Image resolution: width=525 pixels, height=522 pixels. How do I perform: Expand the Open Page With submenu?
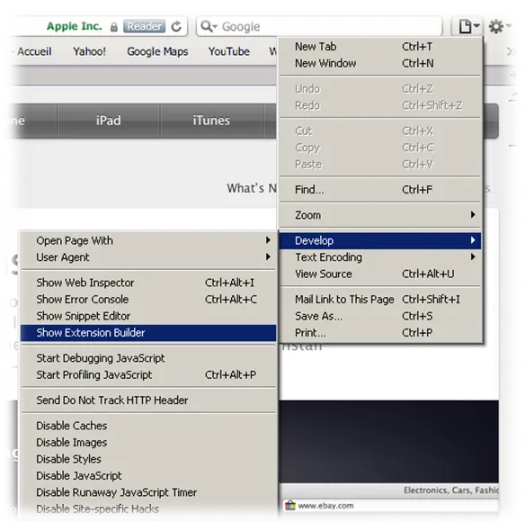pyautogui.click(x=148, y=240)
